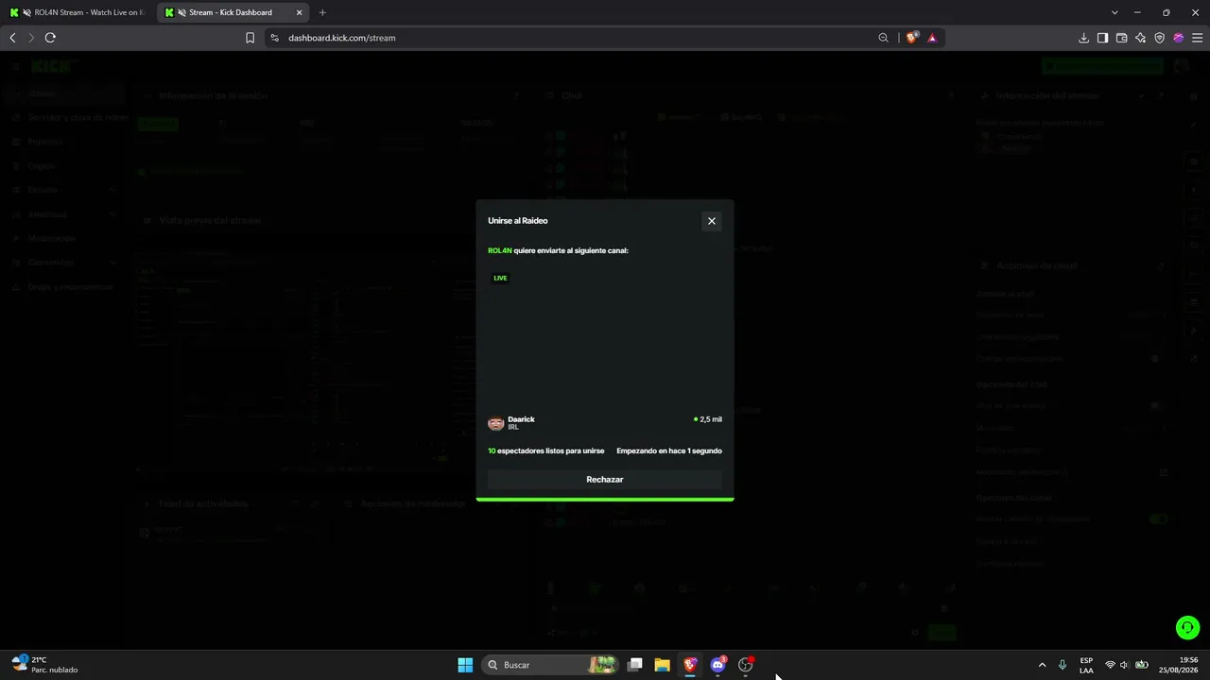1210x680 pixels.
Task: Open the Brave Wallet
Action: pyautogui.click(x=1121, y=38)
